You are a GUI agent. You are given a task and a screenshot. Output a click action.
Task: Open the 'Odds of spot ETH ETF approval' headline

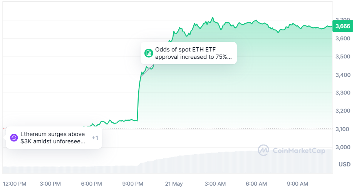(x=194, y=53)
